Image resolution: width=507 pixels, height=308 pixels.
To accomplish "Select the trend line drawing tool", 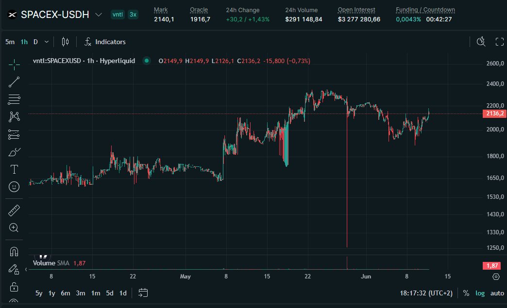I will click(x=14, y=82).
